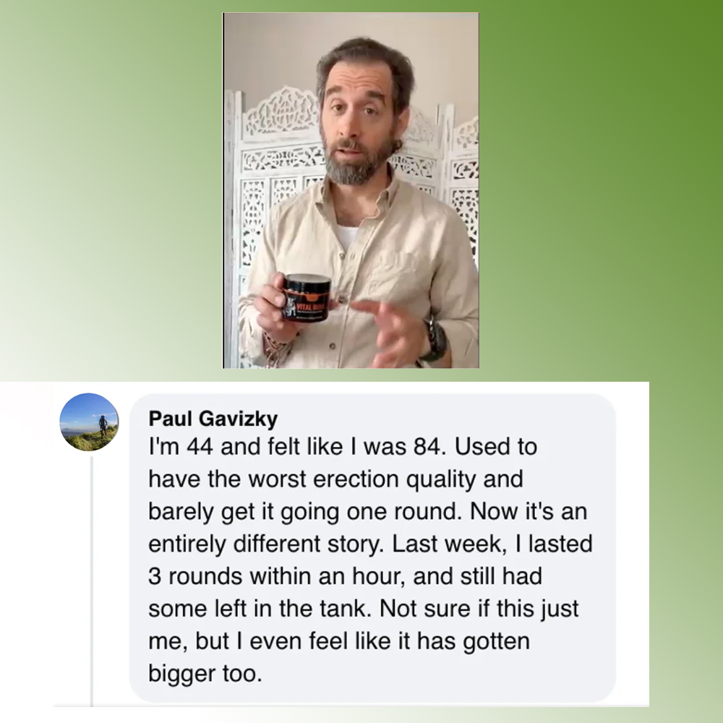Click the phrase "Last week" in the comment
Screen dimensions: 723x723
(x=446, y=544)
